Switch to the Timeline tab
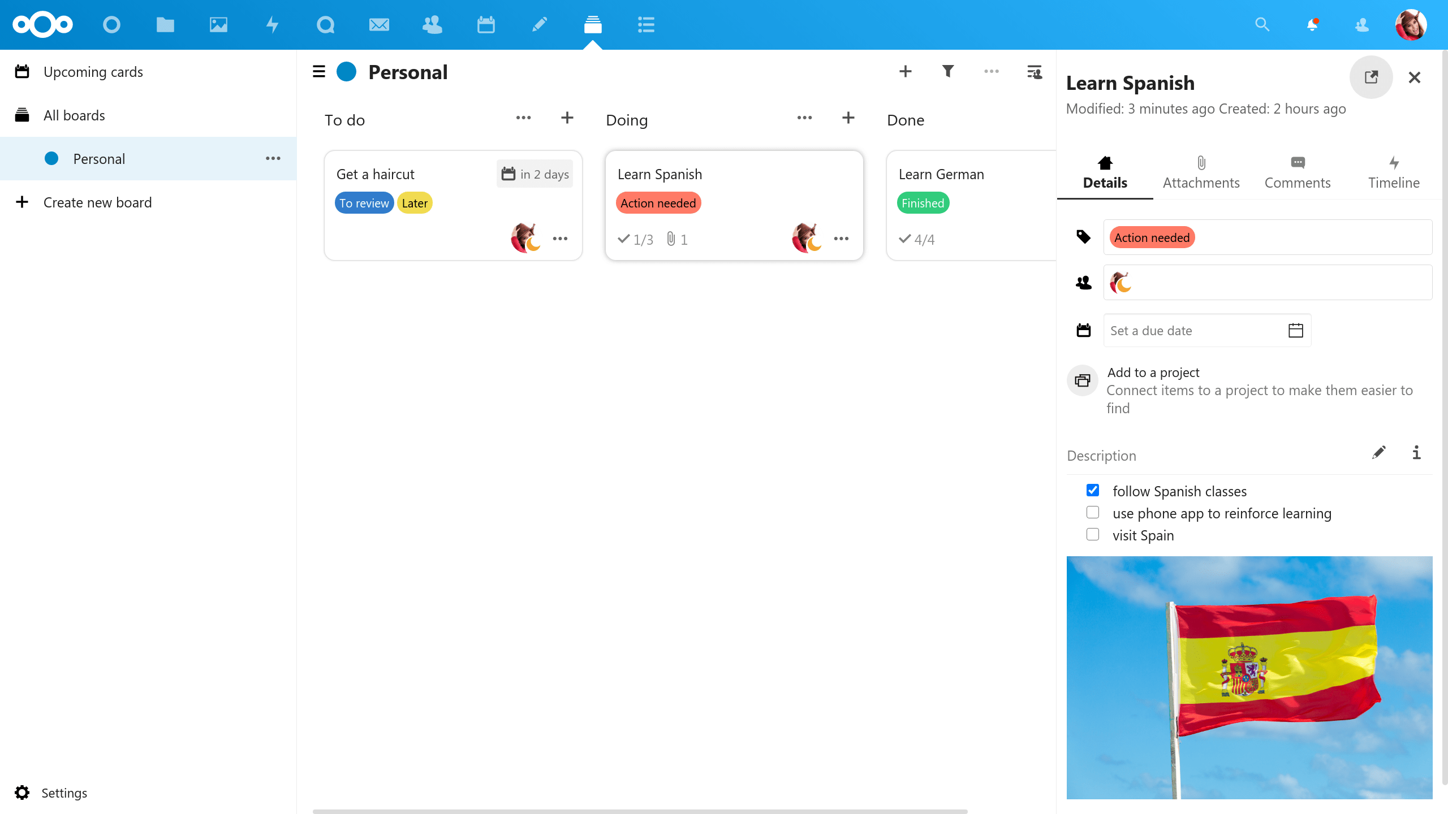1448x814 pixels. tap(1393, 170)
